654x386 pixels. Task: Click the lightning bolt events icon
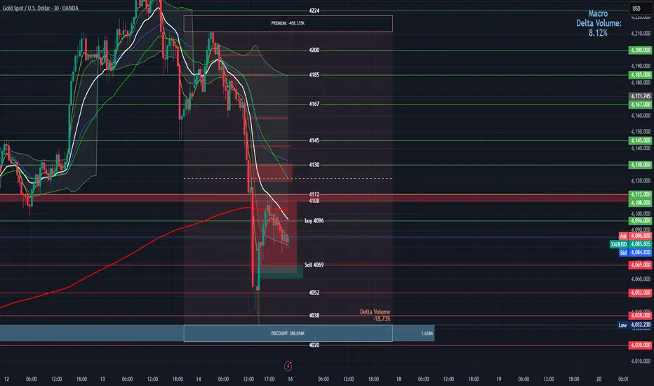[x=288, y=366]
